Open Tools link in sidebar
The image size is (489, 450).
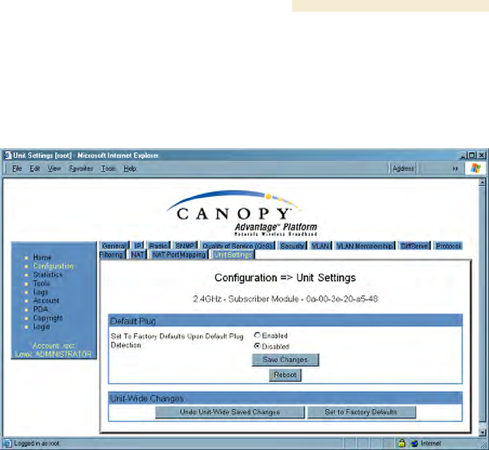[x=41, y=283]
